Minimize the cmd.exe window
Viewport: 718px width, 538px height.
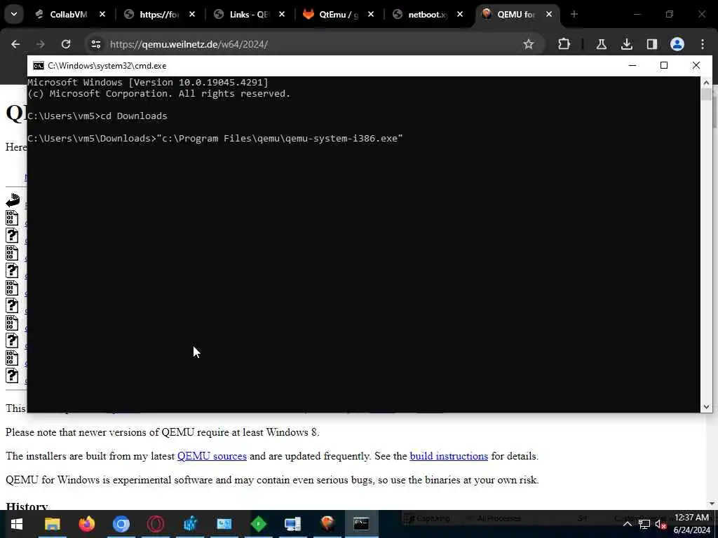(632, 65)
